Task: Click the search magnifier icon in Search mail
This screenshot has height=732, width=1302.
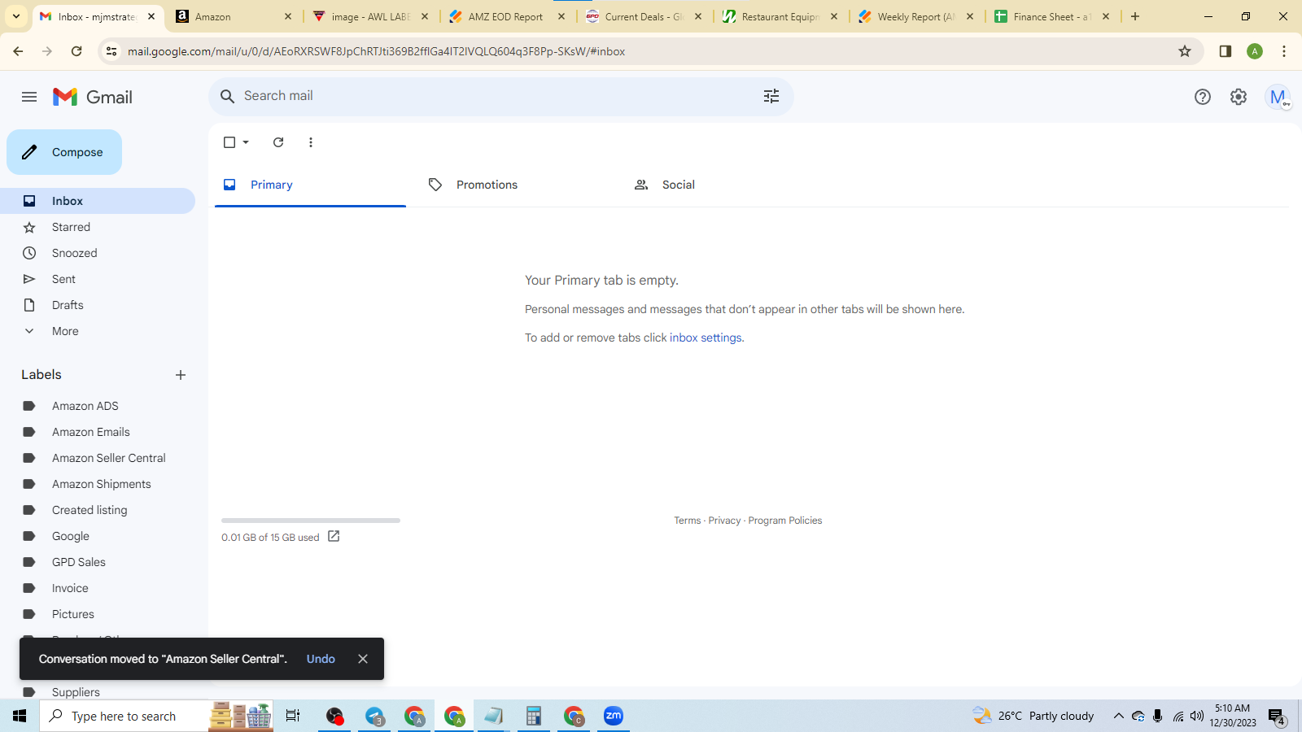Action: pyautogui.click(x=228, y=96)
